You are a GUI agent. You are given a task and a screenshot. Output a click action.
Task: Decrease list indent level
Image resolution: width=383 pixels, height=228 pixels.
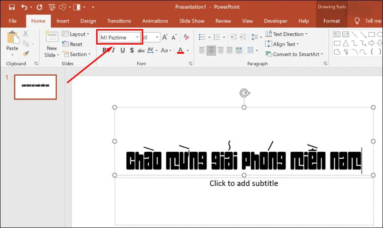pos(234,37)
